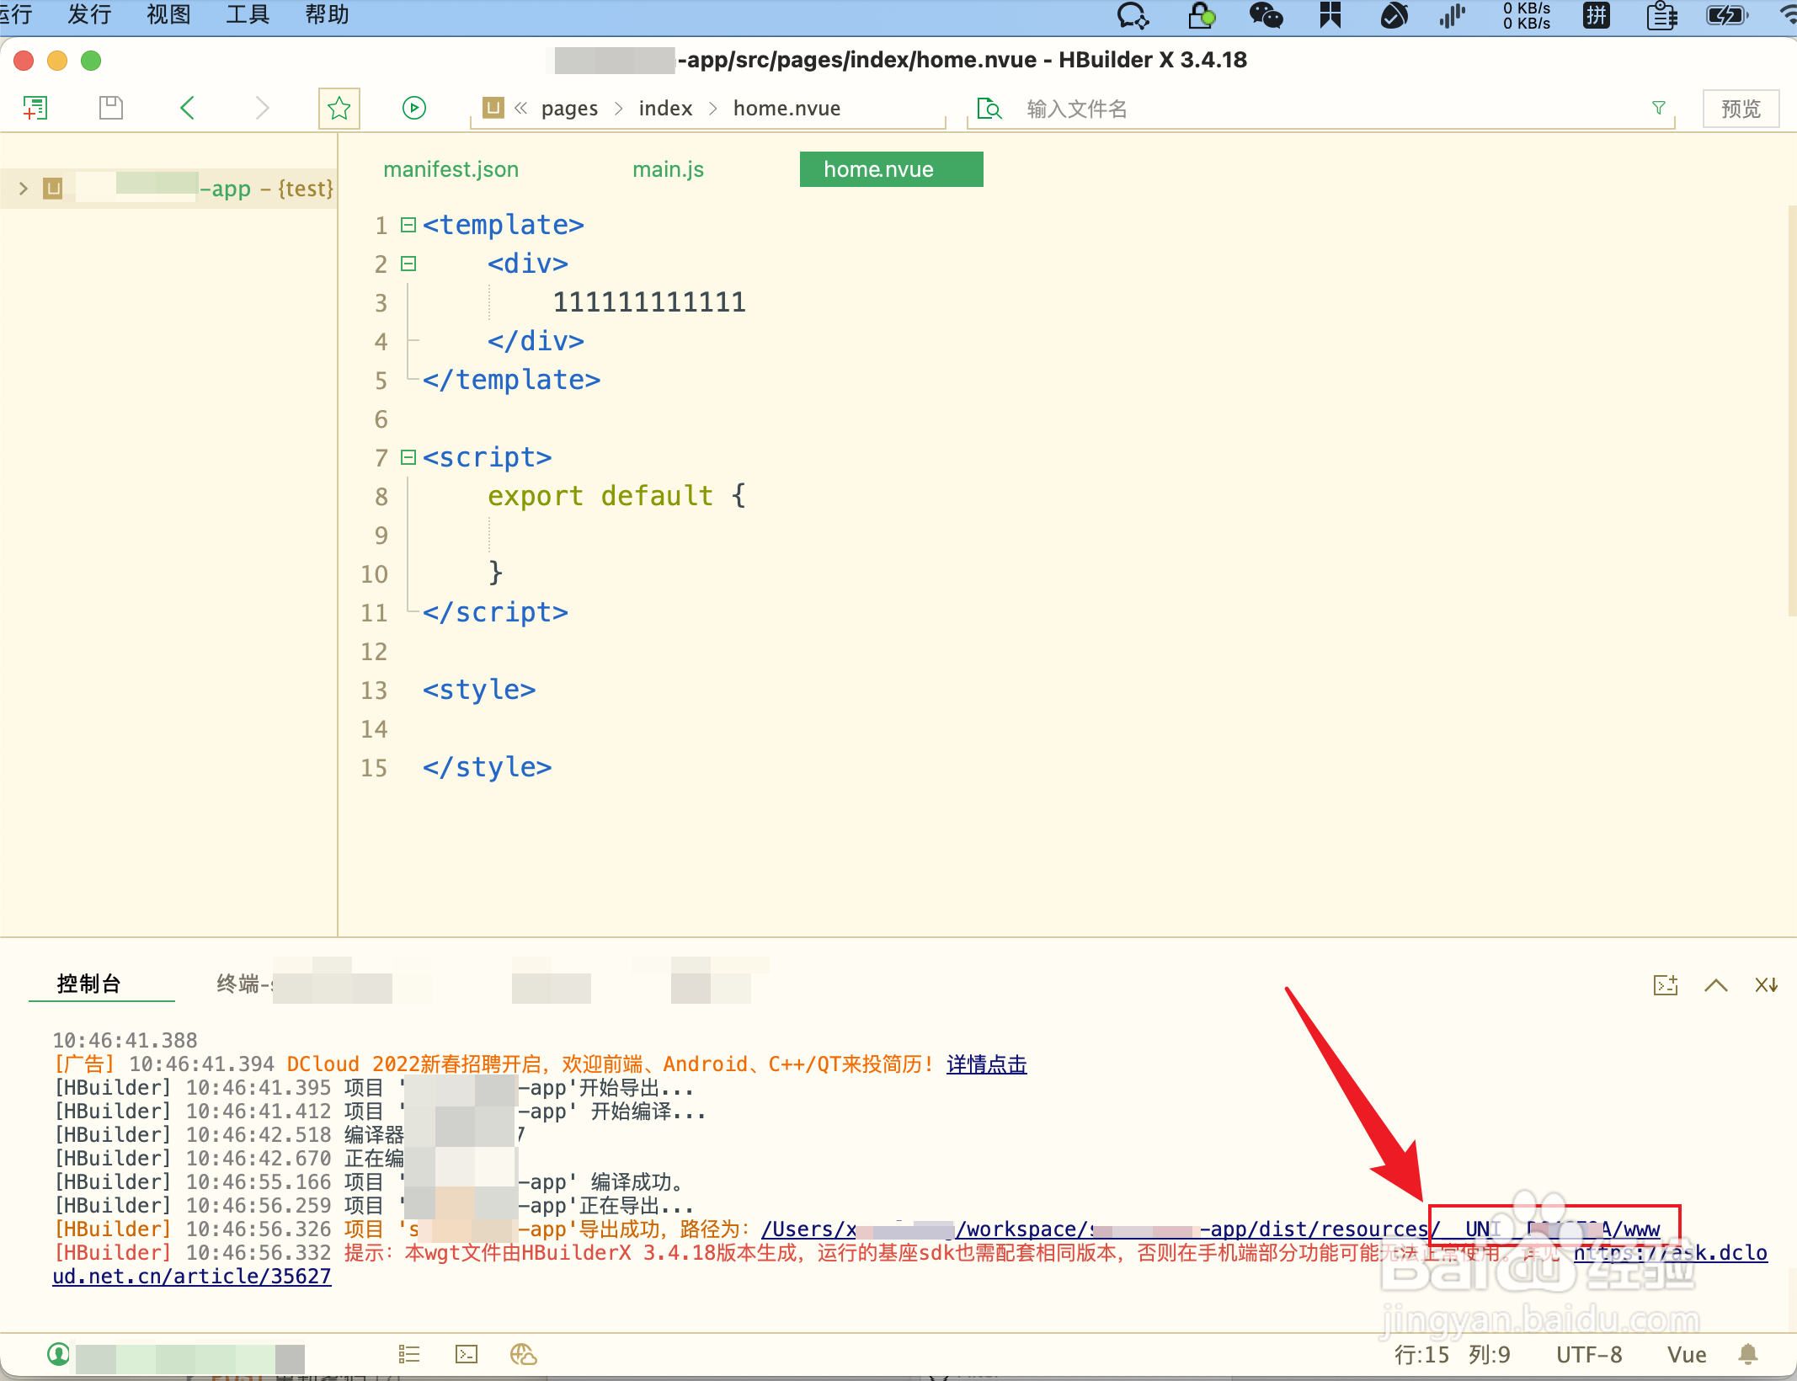This screenshot has width=1797, height=1381.
Task: Open the 发行 menu
Action: (89, 15)
